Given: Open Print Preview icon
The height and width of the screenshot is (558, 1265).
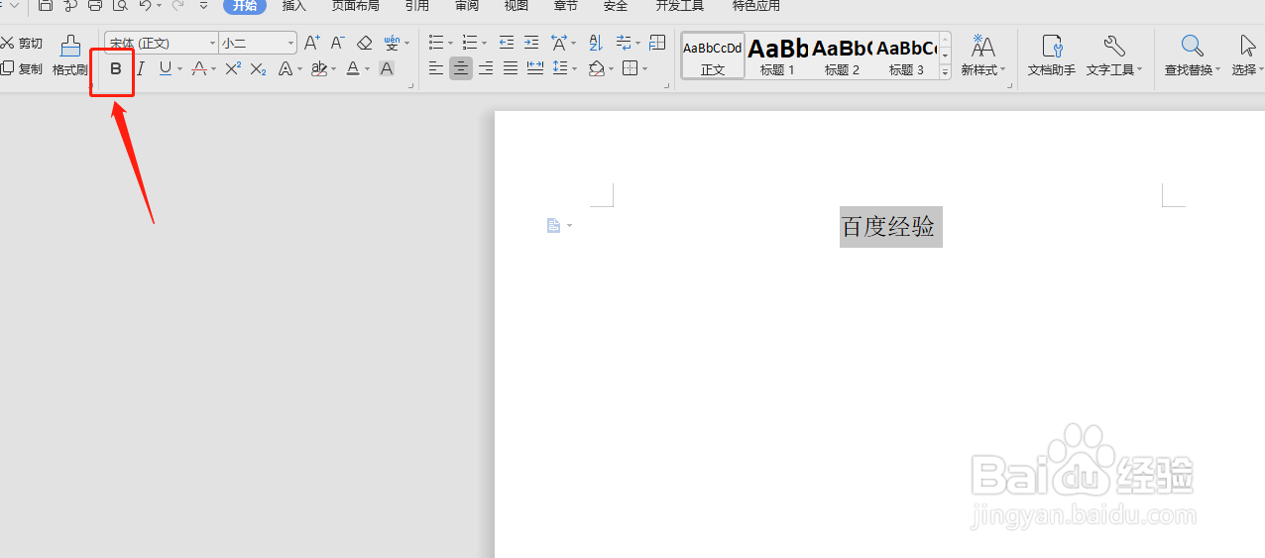Looking at the screenshot, I should [120, 6].
